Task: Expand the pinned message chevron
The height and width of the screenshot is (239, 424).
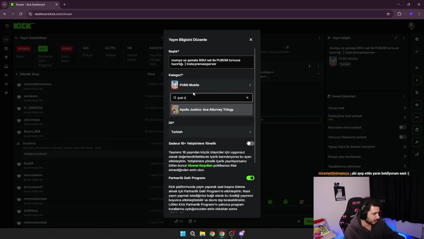Action: (318, 74)
